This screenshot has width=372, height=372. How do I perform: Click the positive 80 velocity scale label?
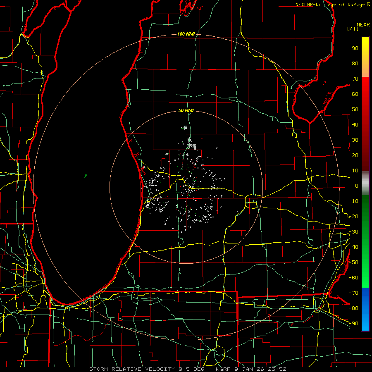(355, 63)
